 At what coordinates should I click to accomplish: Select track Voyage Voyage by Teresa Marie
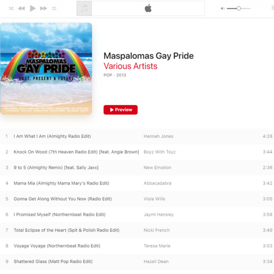point(137,246)
